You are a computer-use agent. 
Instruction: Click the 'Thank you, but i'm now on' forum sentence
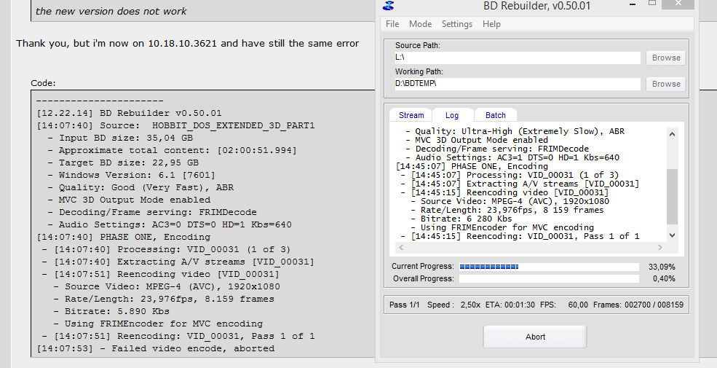pyautogui.click(x=188, y=44)
